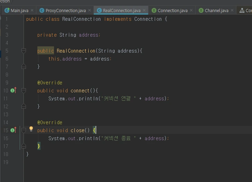Click the @Override annotation on line 14
The image size is (252, 182).
[50, 122]
